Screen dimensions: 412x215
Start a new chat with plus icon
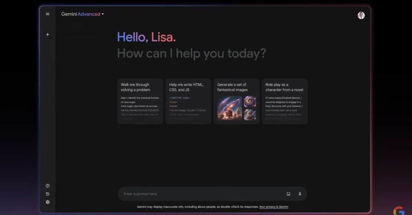[x=48, y=34]
